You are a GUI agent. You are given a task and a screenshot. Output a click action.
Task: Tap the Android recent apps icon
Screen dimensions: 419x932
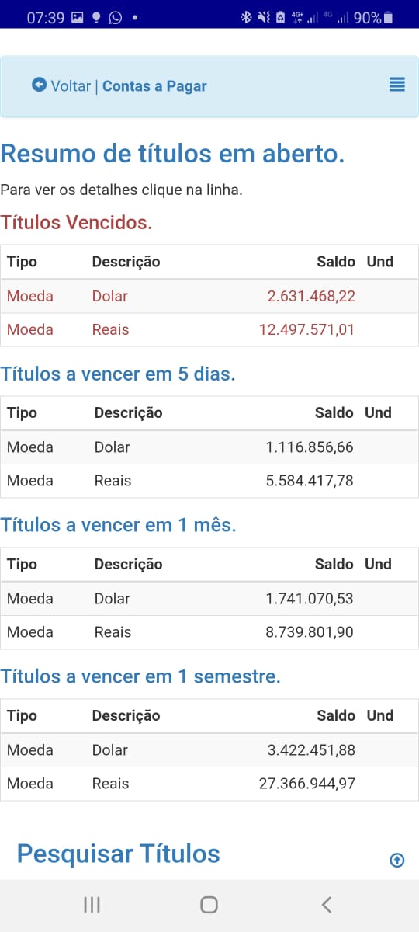point(92,904)
